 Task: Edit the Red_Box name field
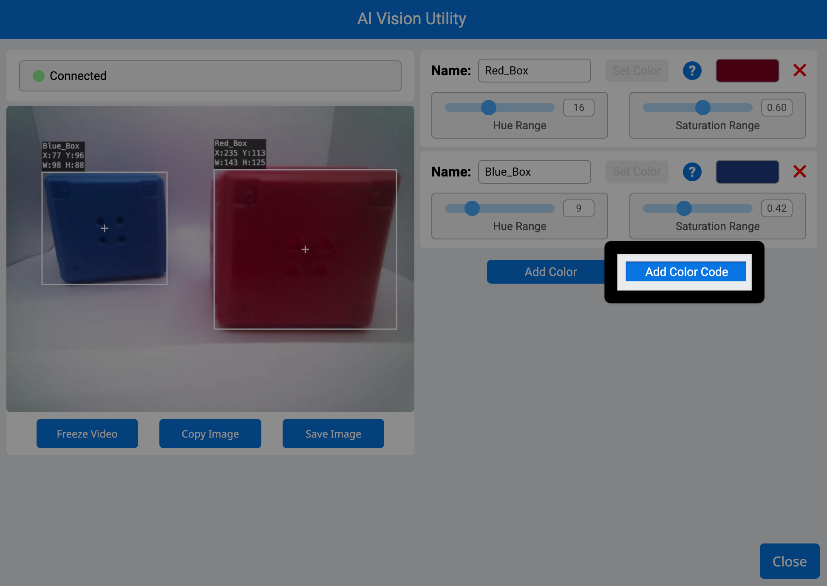point(534,71)
